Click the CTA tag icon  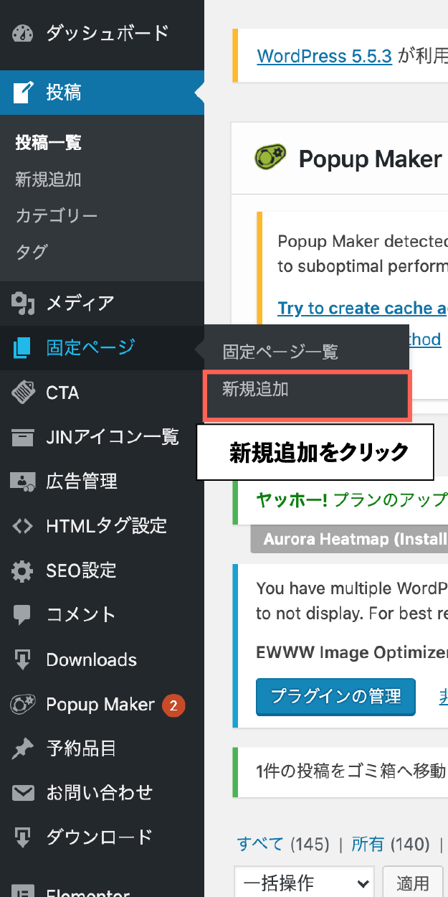[23, 393]
